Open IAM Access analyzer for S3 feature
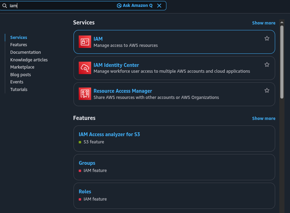 coord(109,134)
